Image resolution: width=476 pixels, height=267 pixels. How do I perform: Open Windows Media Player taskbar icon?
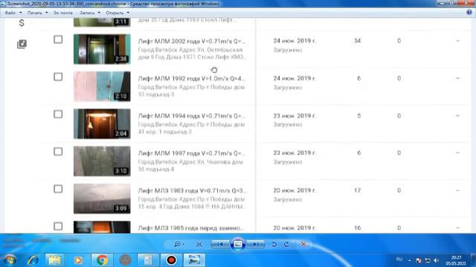click(x=78, y=260)
